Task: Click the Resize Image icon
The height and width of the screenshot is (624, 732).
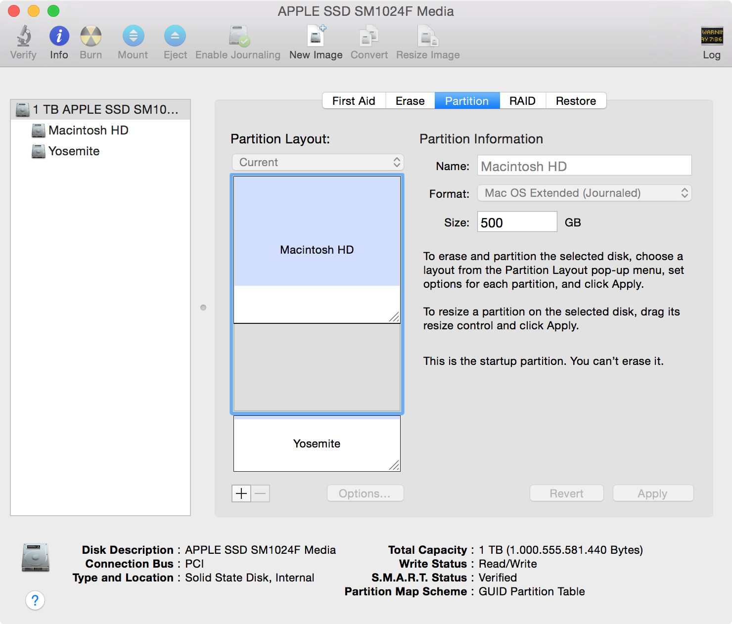Action: coord(428,36)
